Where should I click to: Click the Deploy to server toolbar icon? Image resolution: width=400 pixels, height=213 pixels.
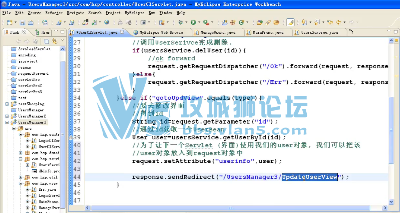pos(85,23)
